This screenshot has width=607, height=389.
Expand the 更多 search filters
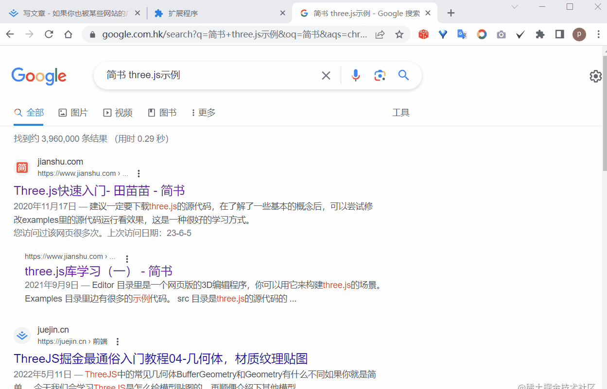[x=203, y=113]
